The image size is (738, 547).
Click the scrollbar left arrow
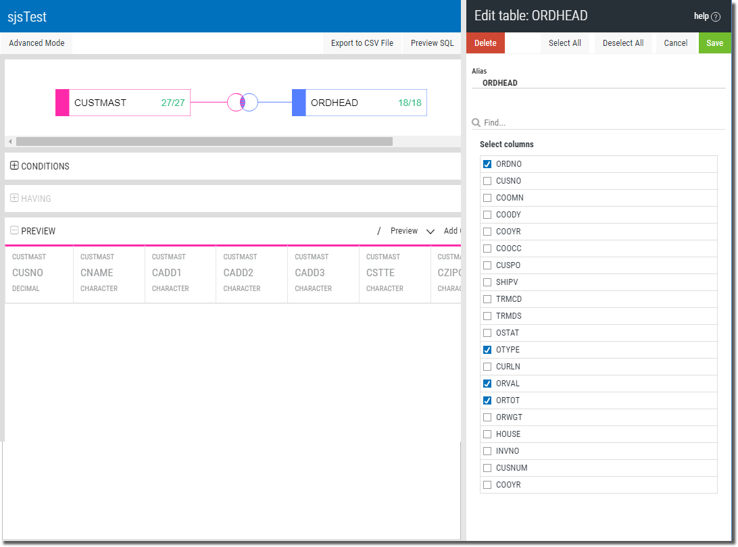10,142
